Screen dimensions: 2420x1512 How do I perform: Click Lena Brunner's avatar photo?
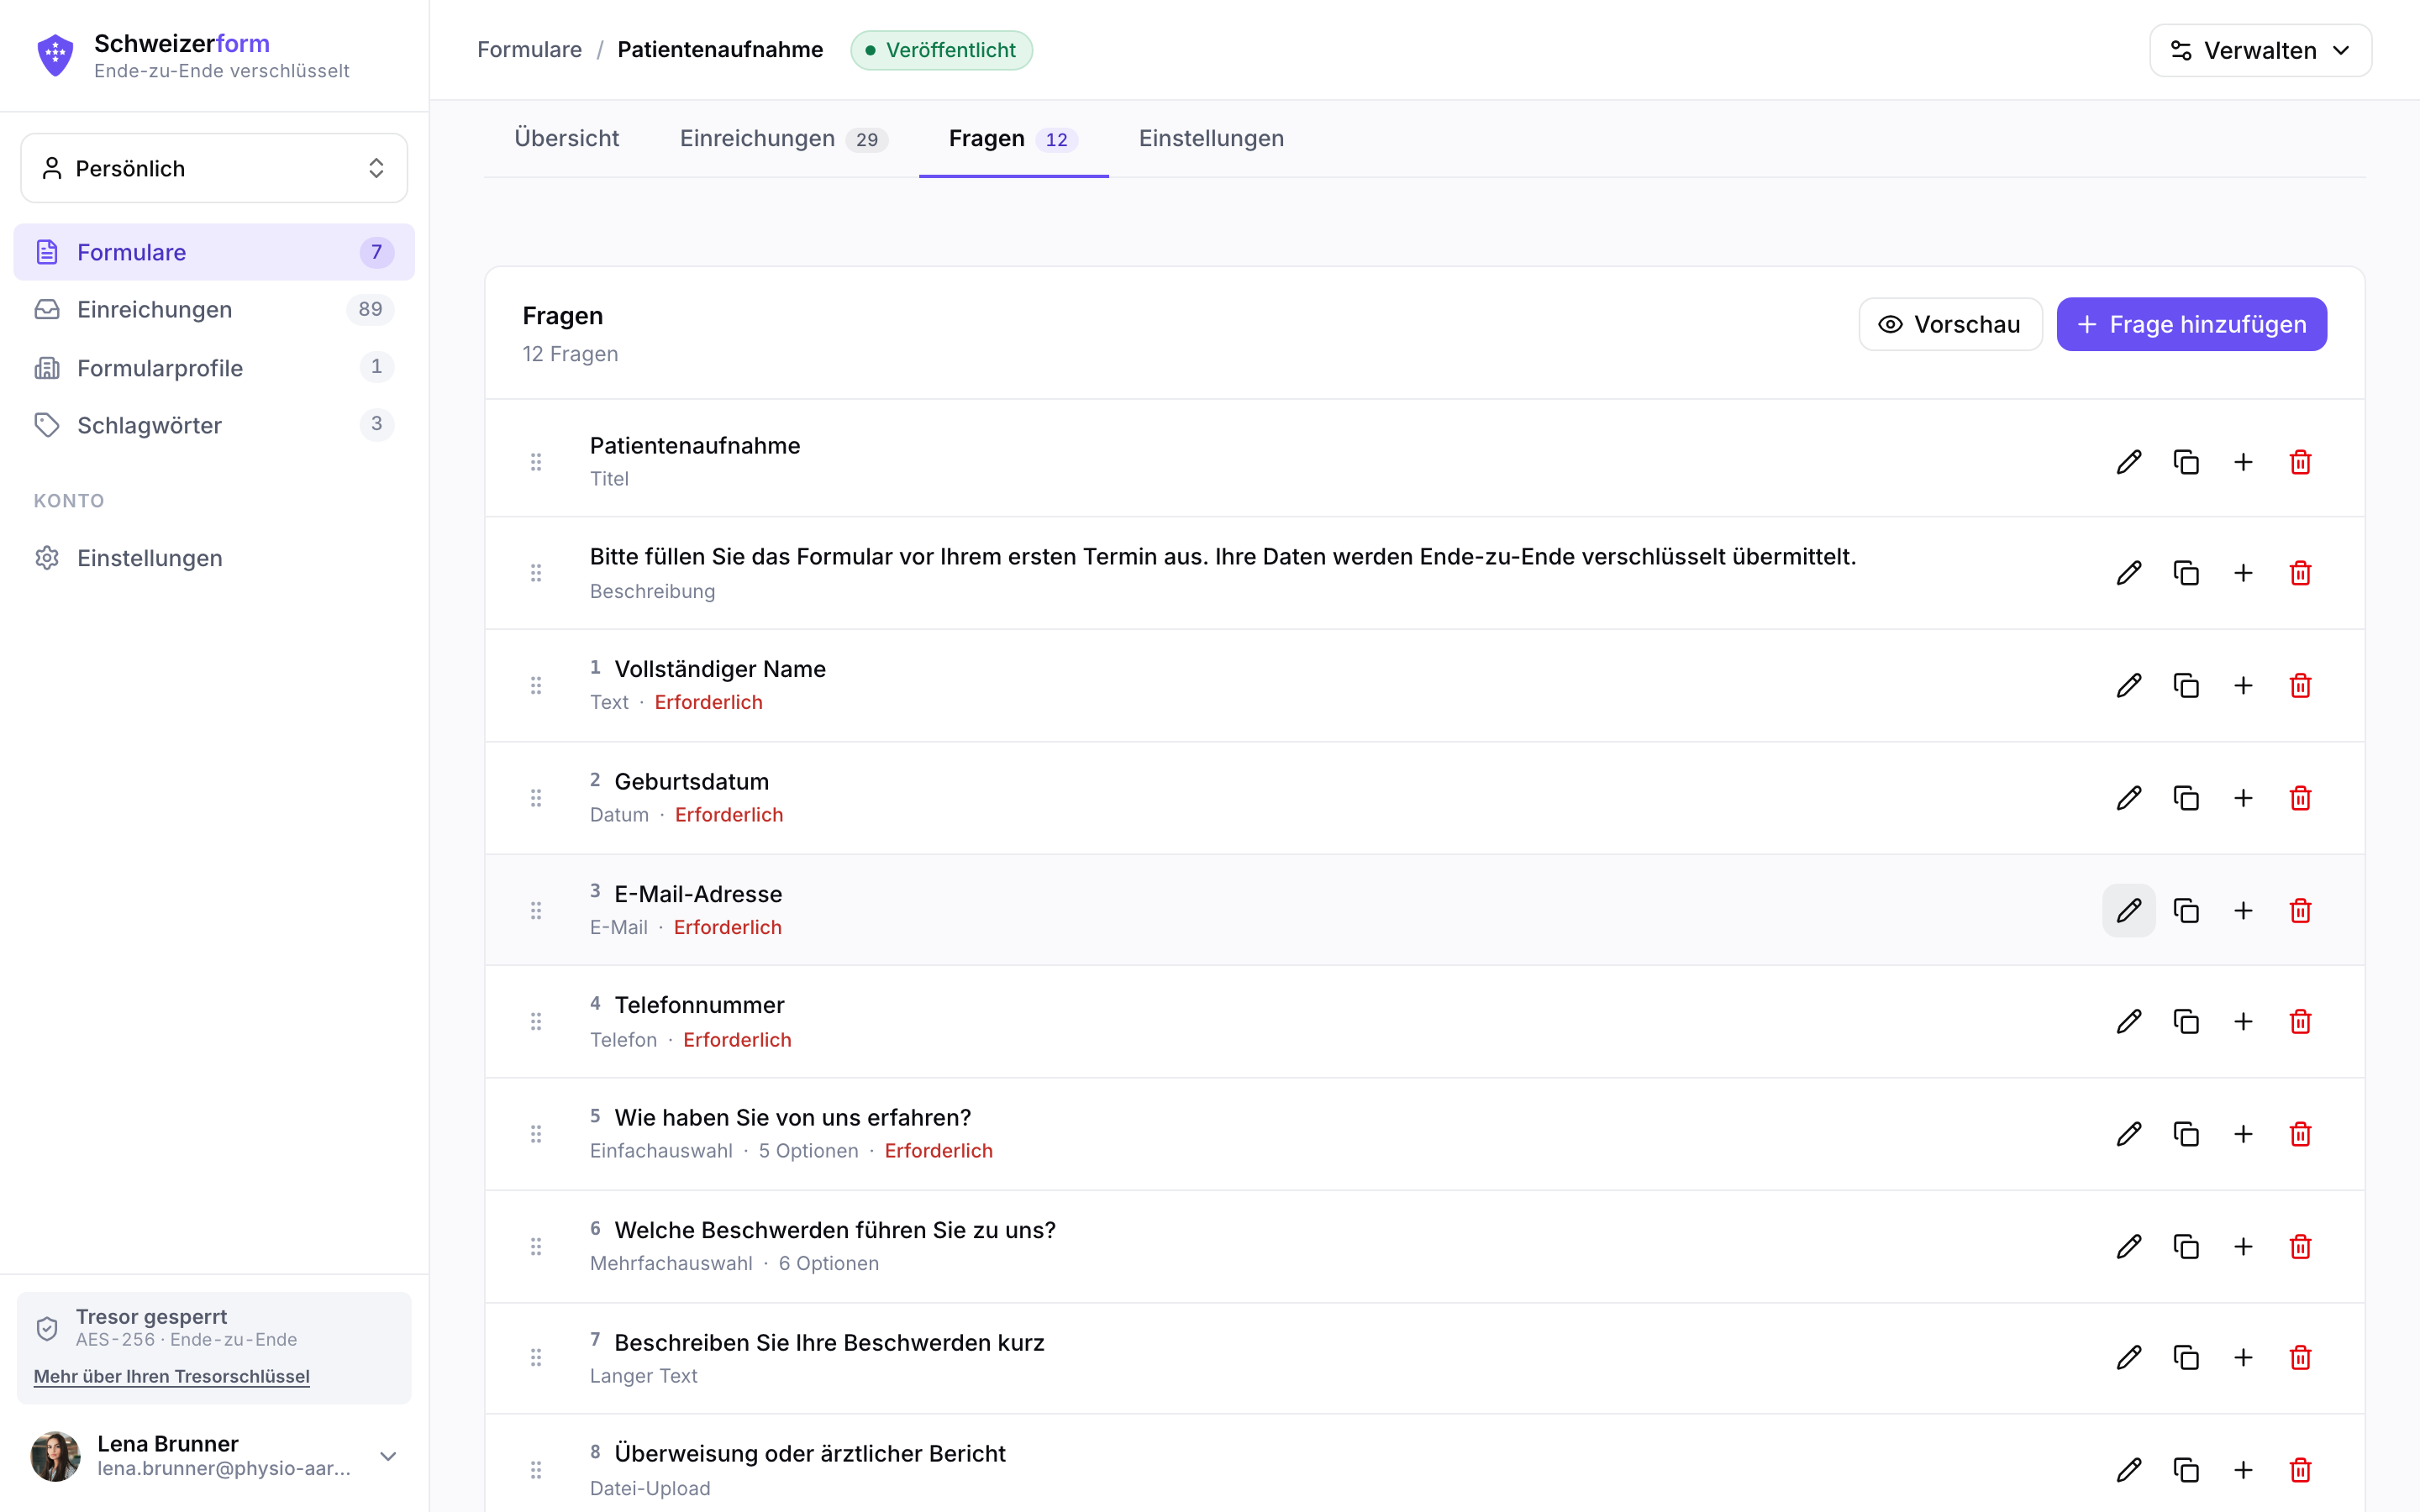point(55,1456)
